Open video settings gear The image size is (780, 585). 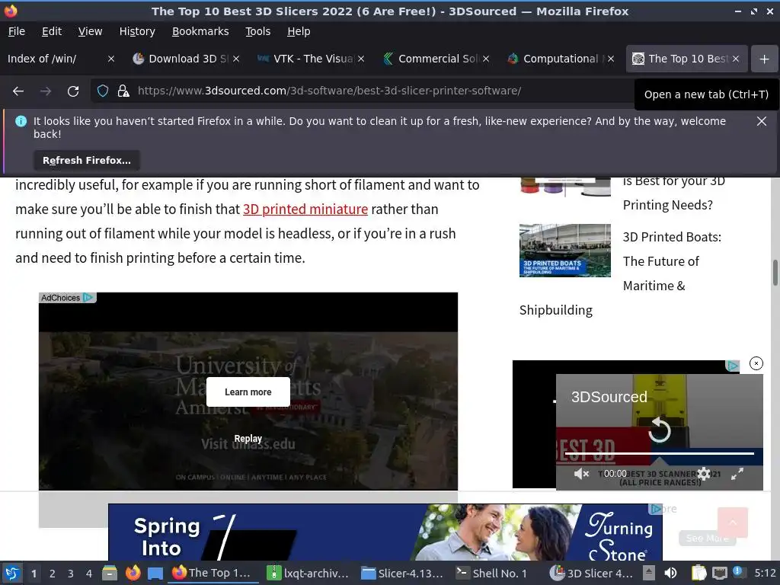pos(704,474)
